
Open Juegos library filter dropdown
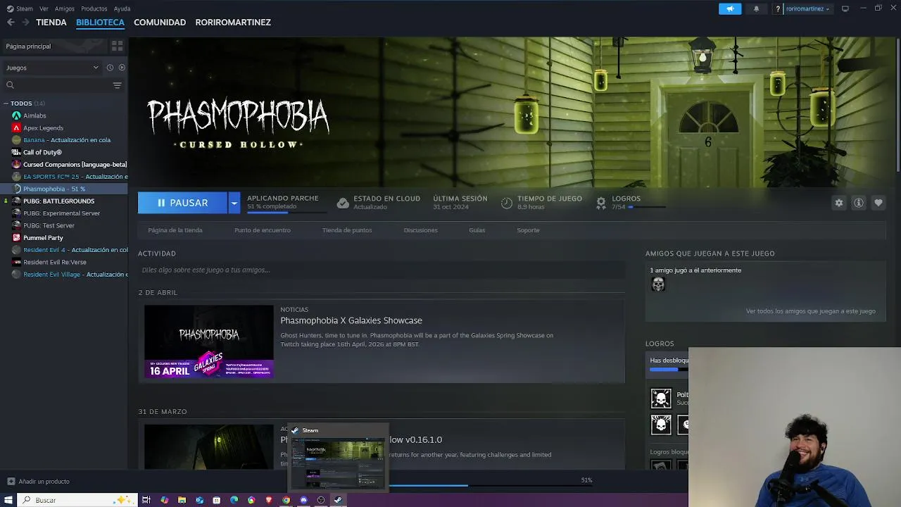coord(52,68)
